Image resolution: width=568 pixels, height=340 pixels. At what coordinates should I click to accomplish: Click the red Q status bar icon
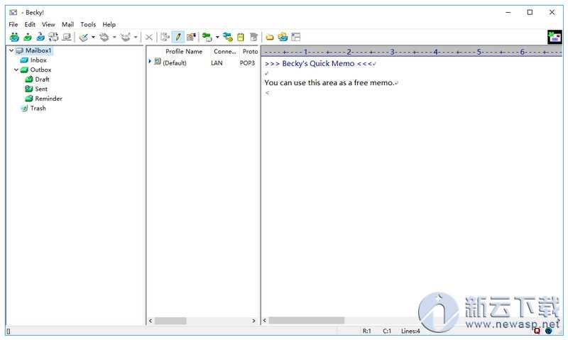pyautogui.click(x=537, y=330)
